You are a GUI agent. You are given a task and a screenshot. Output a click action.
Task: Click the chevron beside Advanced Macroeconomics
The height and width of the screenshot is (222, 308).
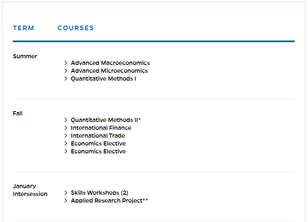coord(66,63)
